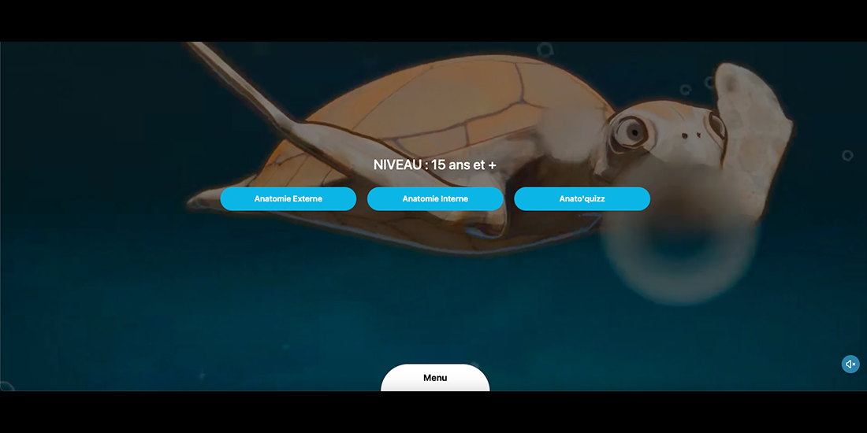Expand the Menu tab at the bottom
Image resolution: width=867 pixels, height=433 pixels.
point(435,378)
